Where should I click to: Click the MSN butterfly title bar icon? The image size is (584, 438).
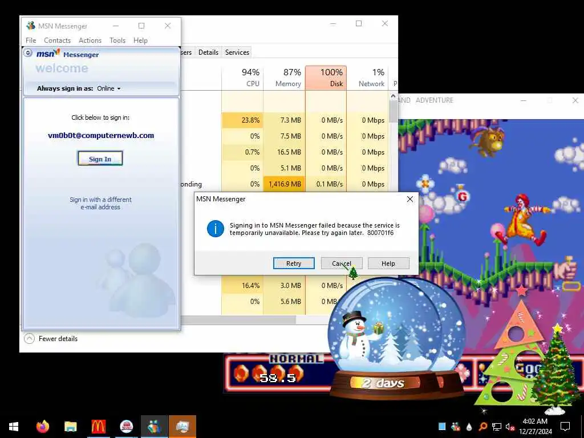(31, 26)
